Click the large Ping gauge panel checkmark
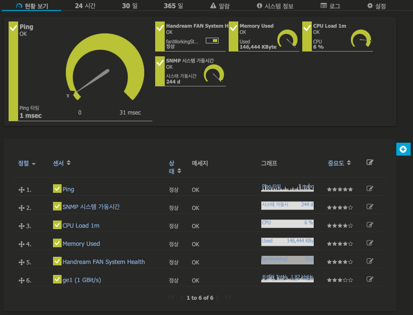This screenshot has height=315, width=413. tap(13, 27)
